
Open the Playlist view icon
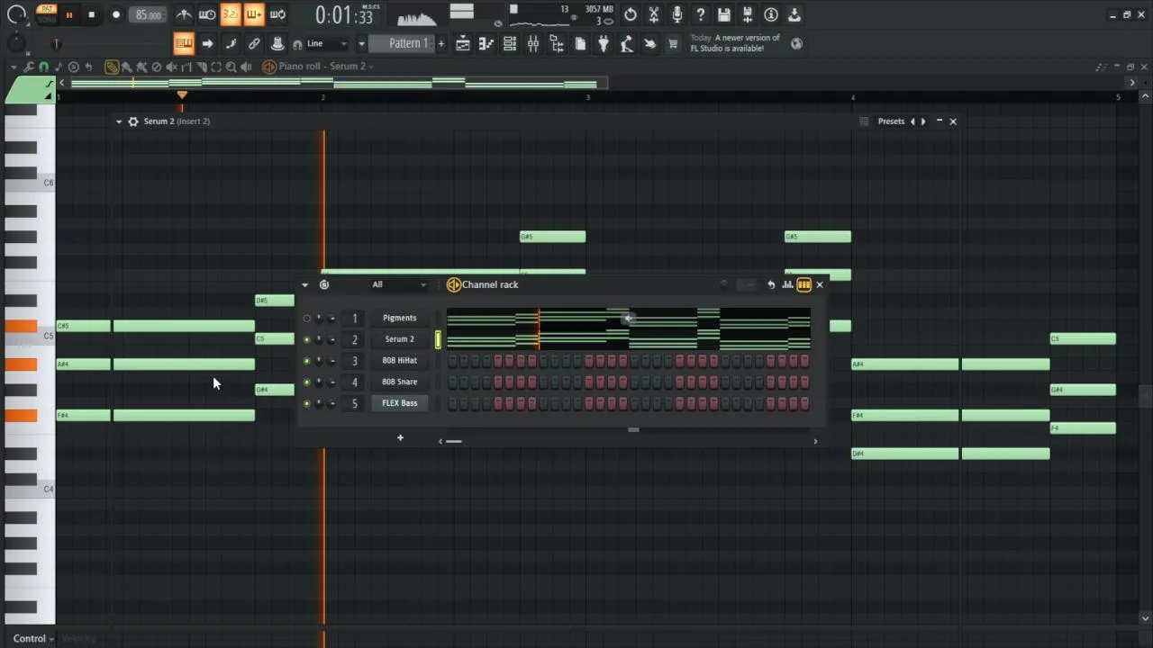[463, 43]
